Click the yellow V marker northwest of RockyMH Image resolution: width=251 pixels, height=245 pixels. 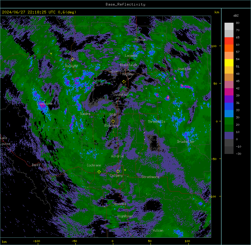coord(51,54)
